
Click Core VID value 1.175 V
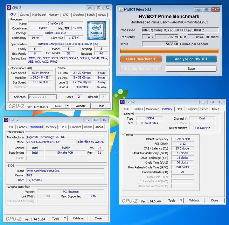click(74, 38)
